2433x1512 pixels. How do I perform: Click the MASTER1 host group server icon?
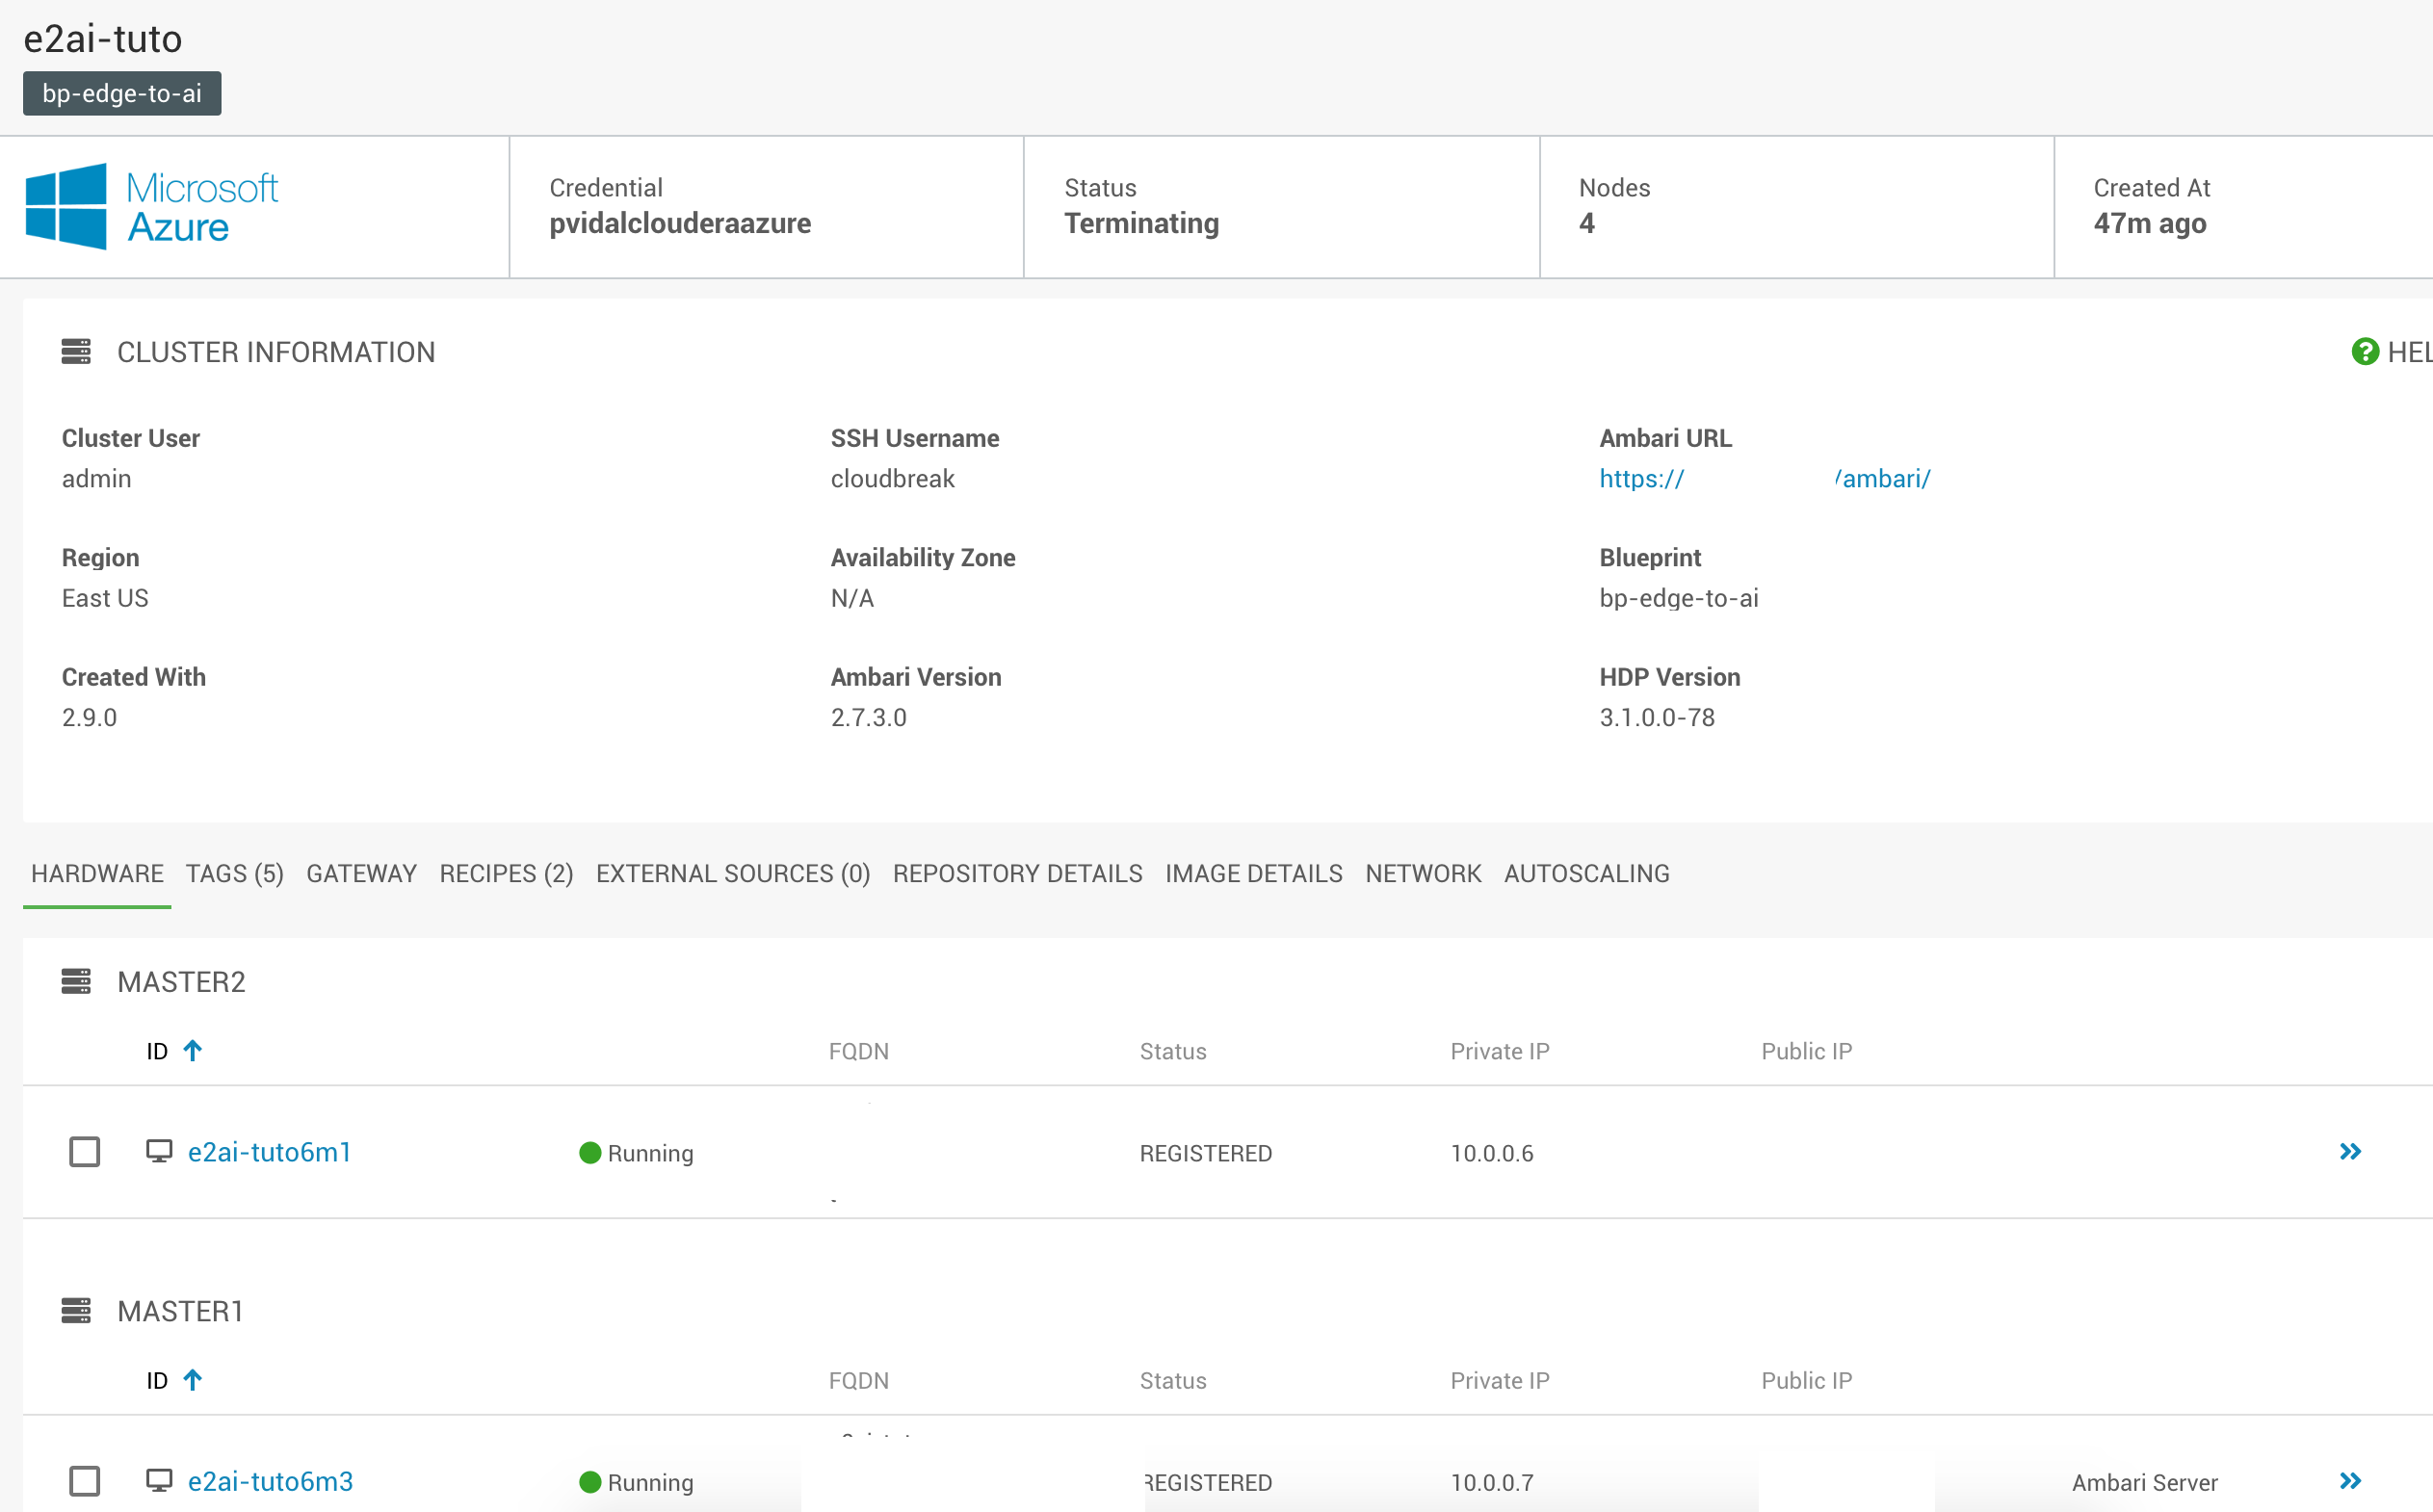pyautogui.click(x=77, y=1310)
